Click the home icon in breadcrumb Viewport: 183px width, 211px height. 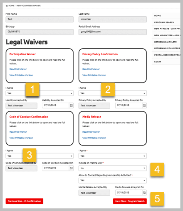point(7,6)
